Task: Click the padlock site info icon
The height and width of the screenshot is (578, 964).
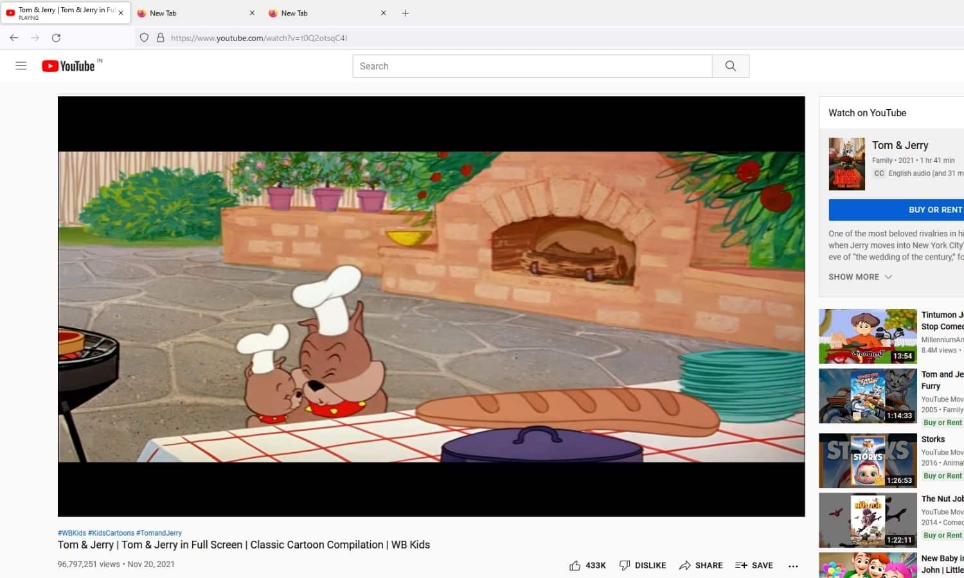Action: 161,38
